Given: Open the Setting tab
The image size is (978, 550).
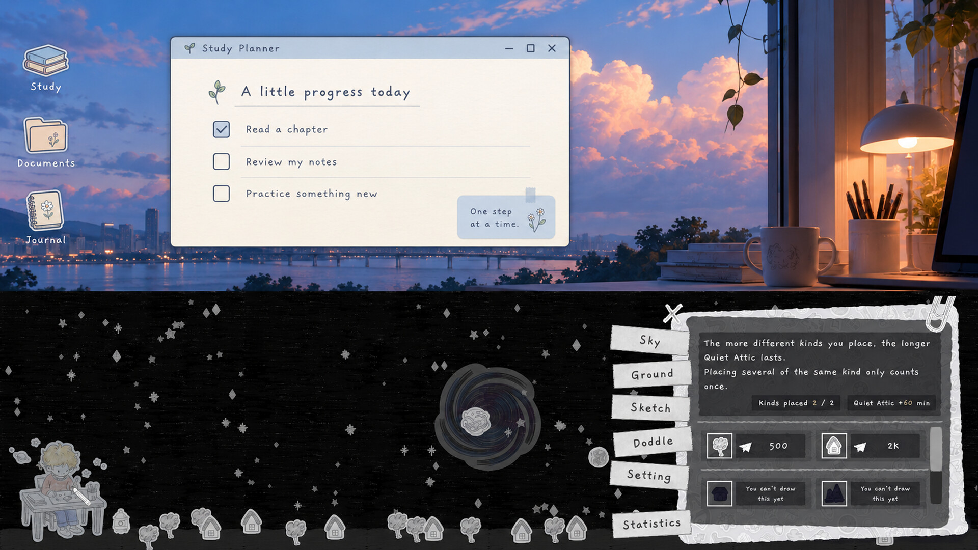Looking at the screenshot, I should click(x=648, y=475).
